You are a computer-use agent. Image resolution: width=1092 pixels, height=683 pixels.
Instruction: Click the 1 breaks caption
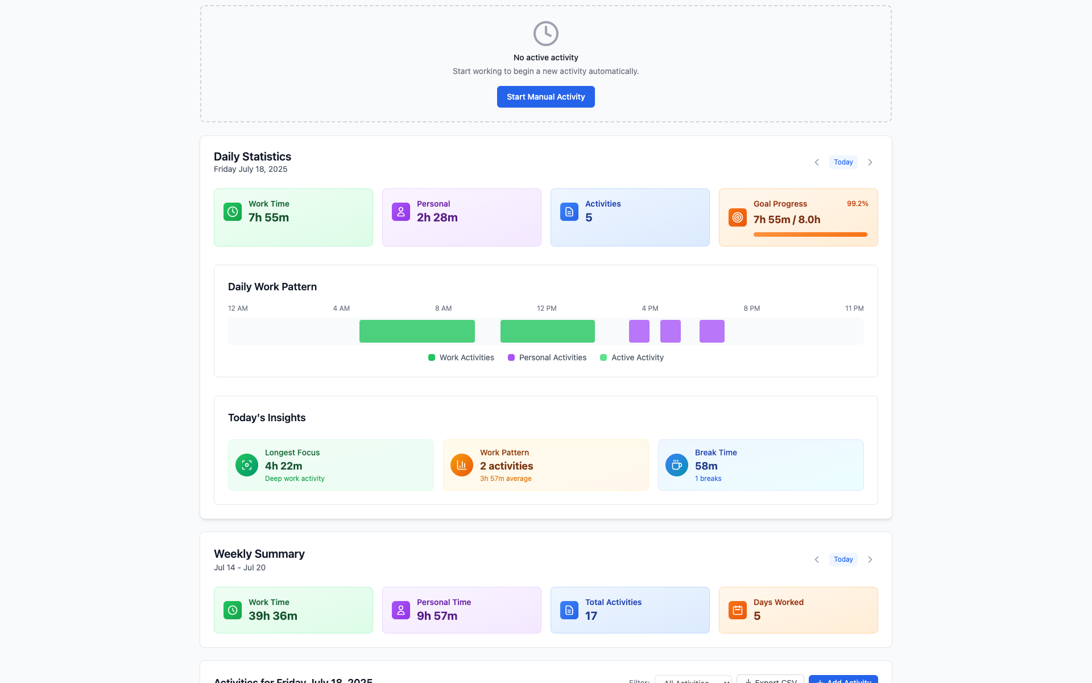tap(708, 479)
